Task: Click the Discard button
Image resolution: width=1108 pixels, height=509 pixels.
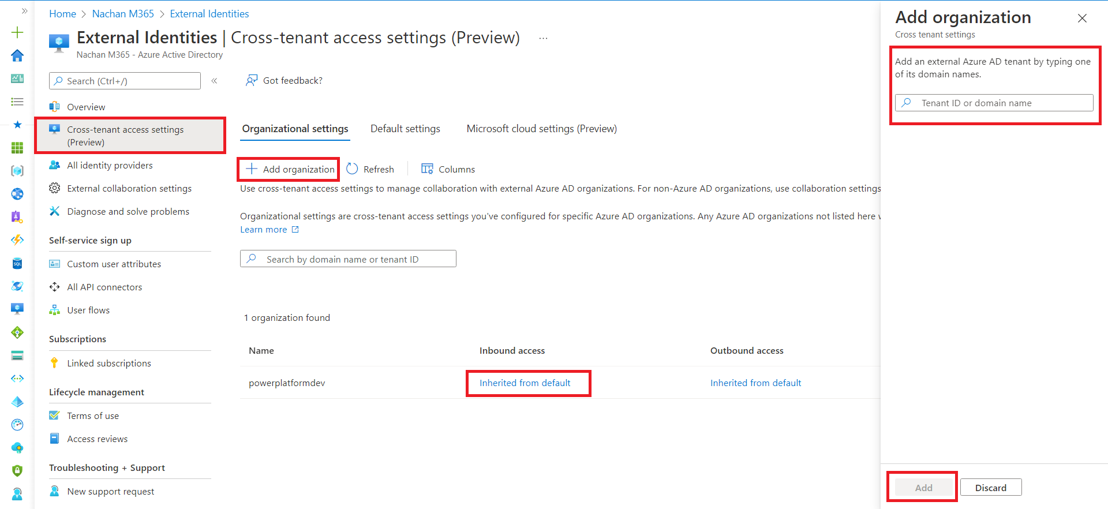Action: click(x=990, y=488)
